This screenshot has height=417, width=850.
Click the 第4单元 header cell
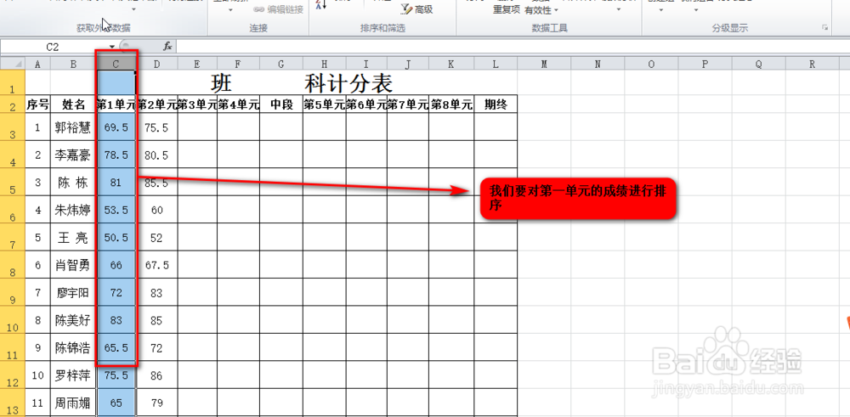point(239,104)
